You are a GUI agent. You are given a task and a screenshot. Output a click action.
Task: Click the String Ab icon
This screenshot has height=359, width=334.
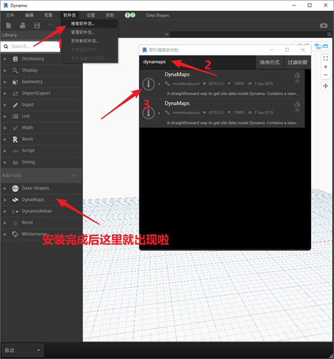[x=15, y=162]
